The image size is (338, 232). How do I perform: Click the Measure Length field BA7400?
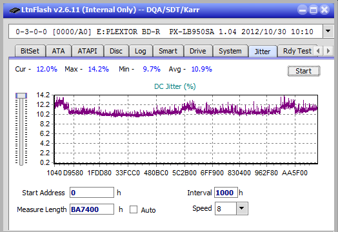(92, 209)
